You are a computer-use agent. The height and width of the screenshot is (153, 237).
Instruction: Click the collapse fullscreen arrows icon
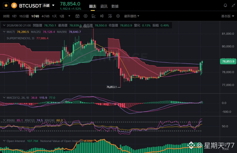point(233,6)
